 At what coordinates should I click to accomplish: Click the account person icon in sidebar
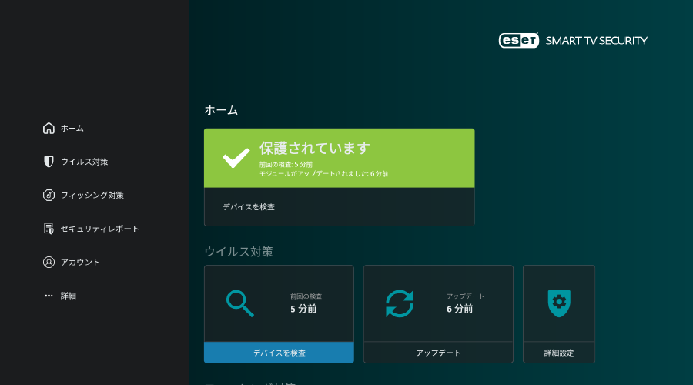tap(49, 263)
